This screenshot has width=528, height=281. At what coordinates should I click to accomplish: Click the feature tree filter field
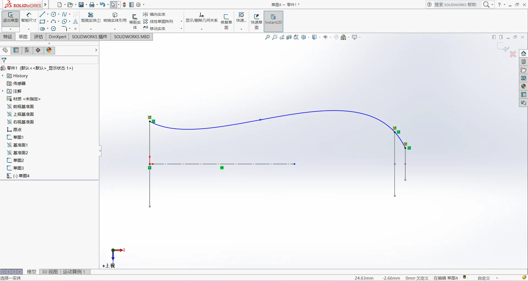(x=50, y=60)
